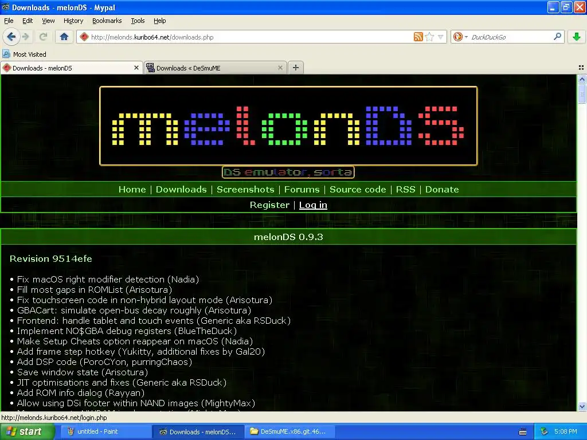
Task: Bookmark this page with the star icon
Action: (x=429, y=37)
